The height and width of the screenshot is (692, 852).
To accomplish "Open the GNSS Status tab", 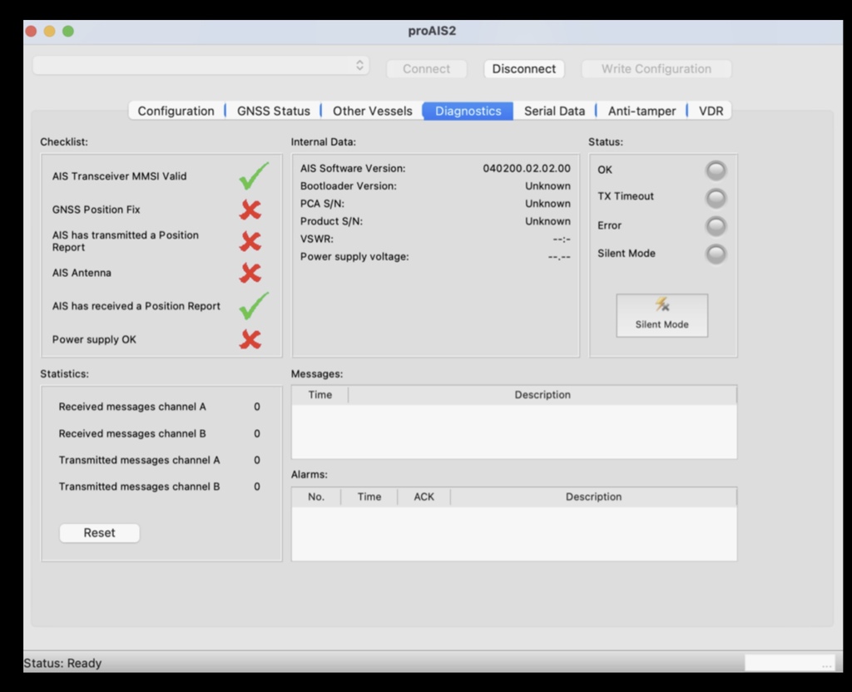I will tap(273, 111).
